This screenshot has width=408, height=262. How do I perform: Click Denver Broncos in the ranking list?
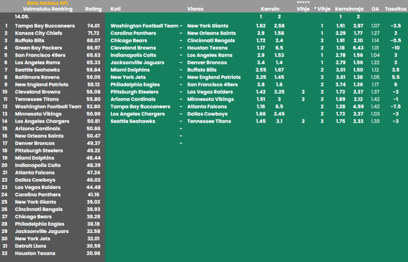(x=35, y=143)
